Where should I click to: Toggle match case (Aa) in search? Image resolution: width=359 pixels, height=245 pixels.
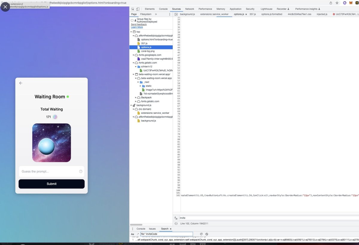133,234
